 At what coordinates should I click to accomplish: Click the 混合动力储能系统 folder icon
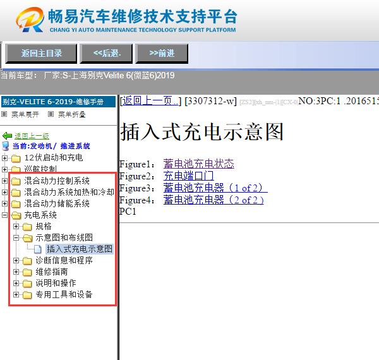pyautogui.click(x=16, y=203)
